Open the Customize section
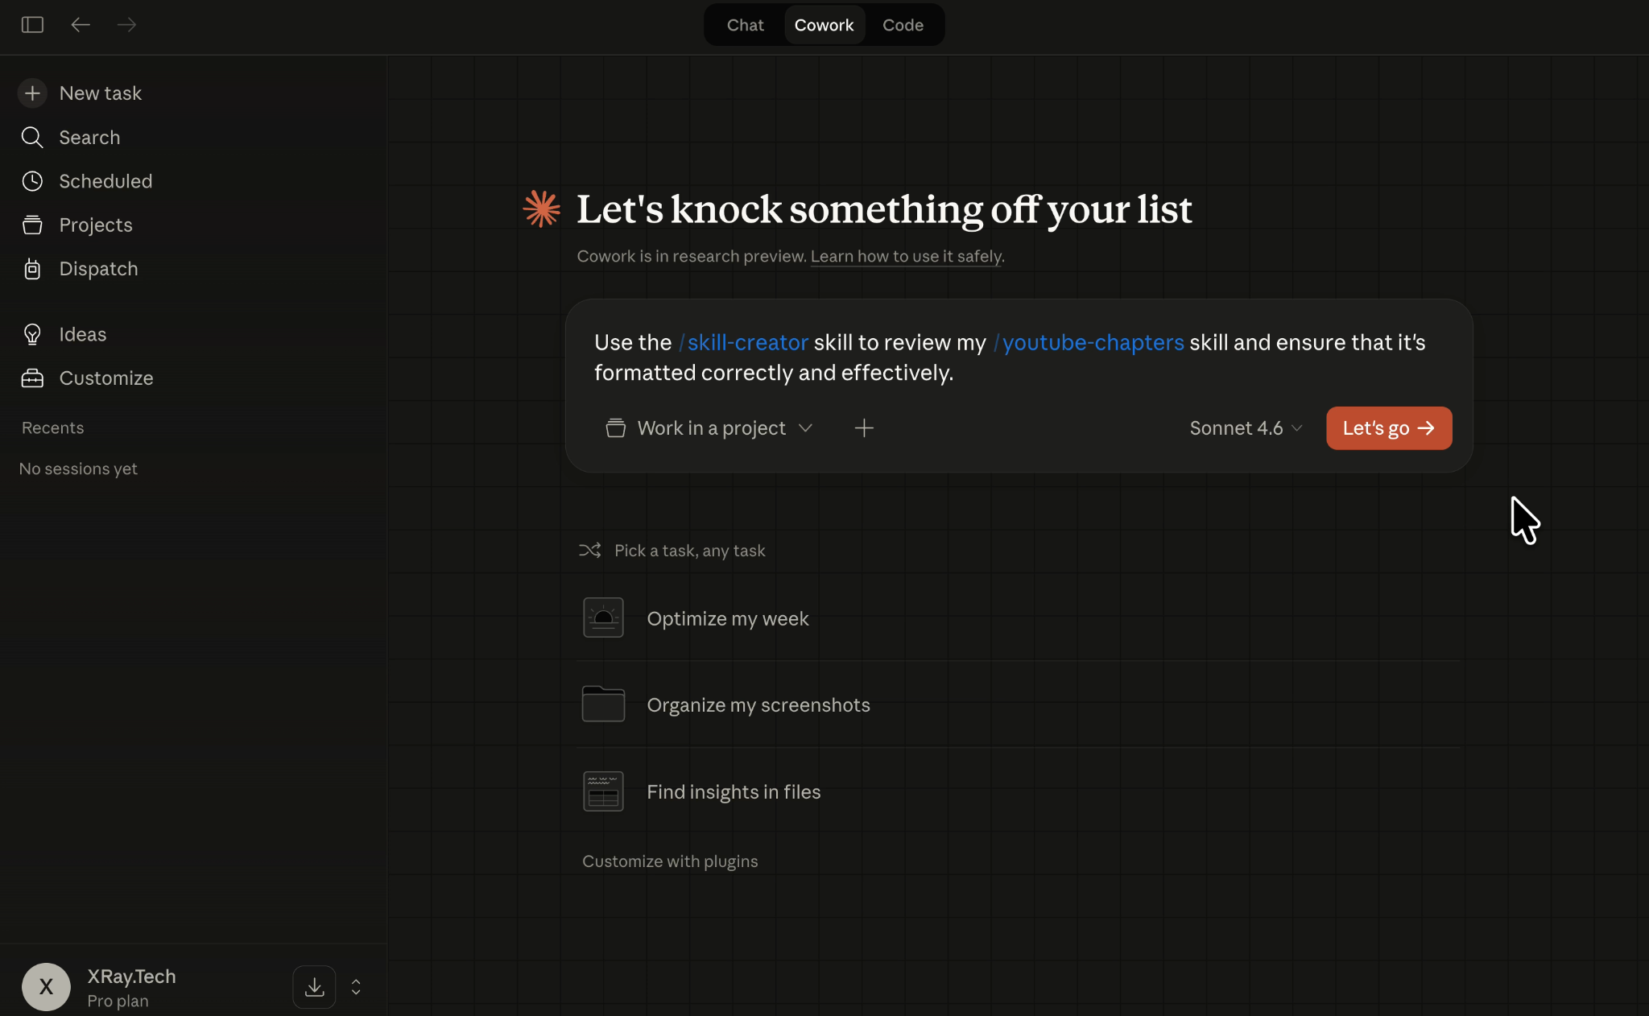The width and height of the screenshot is (1649, 1016). click(x=106, y=378)
